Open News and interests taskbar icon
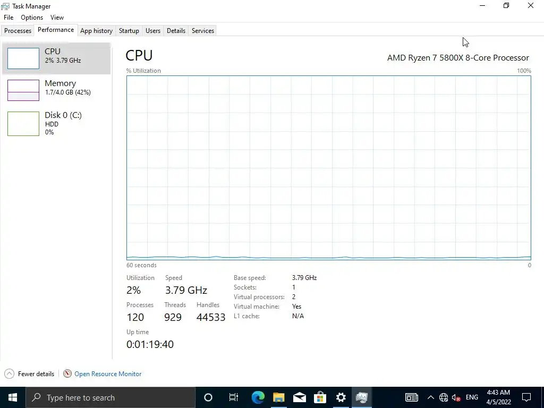 pyautogui.click(x=412, y=397)
